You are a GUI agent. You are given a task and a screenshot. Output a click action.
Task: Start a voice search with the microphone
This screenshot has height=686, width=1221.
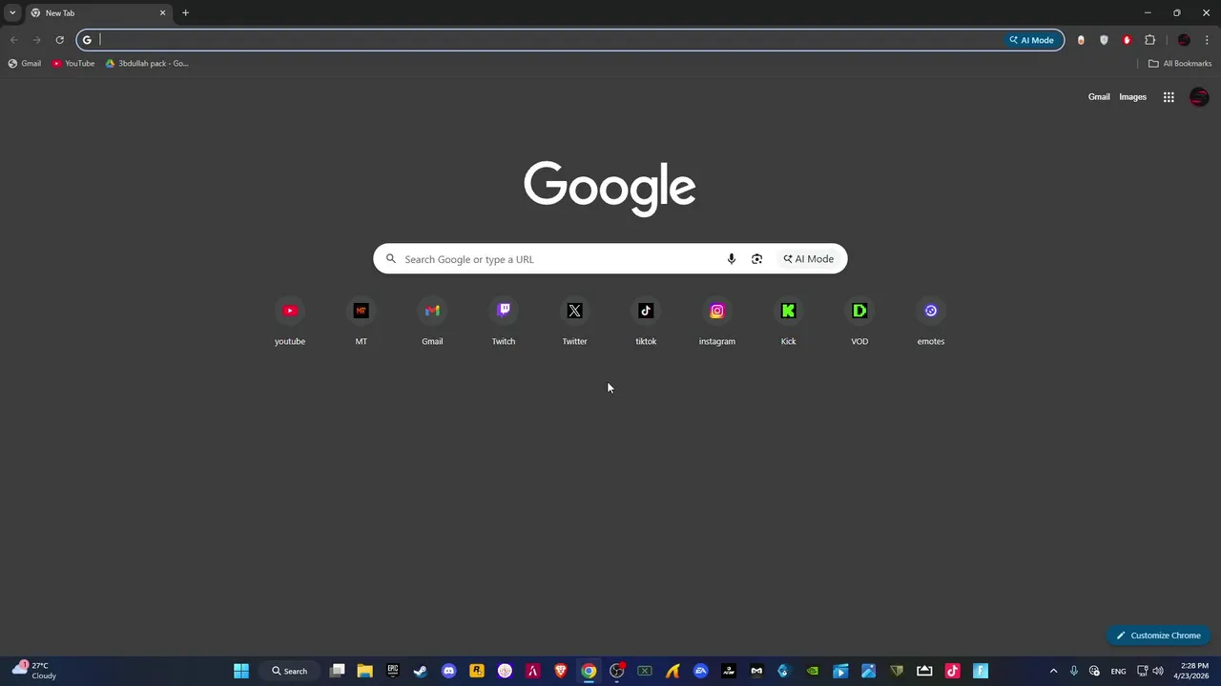point(732,259)
